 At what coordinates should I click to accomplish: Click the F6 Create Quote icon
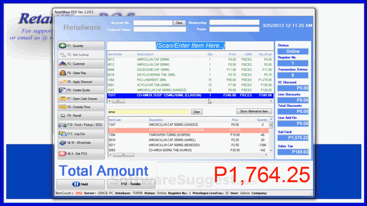click(62, 90)
